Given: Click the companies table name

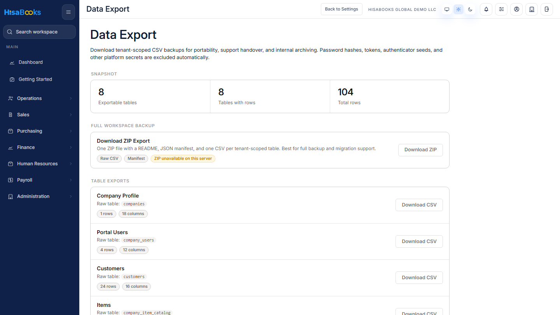Looking at the screenshot, I should coord(134,204).
